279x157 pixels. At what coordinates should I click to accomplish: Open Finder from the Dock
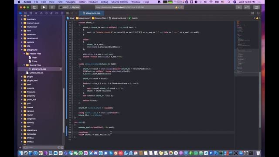tap(20, 153)
